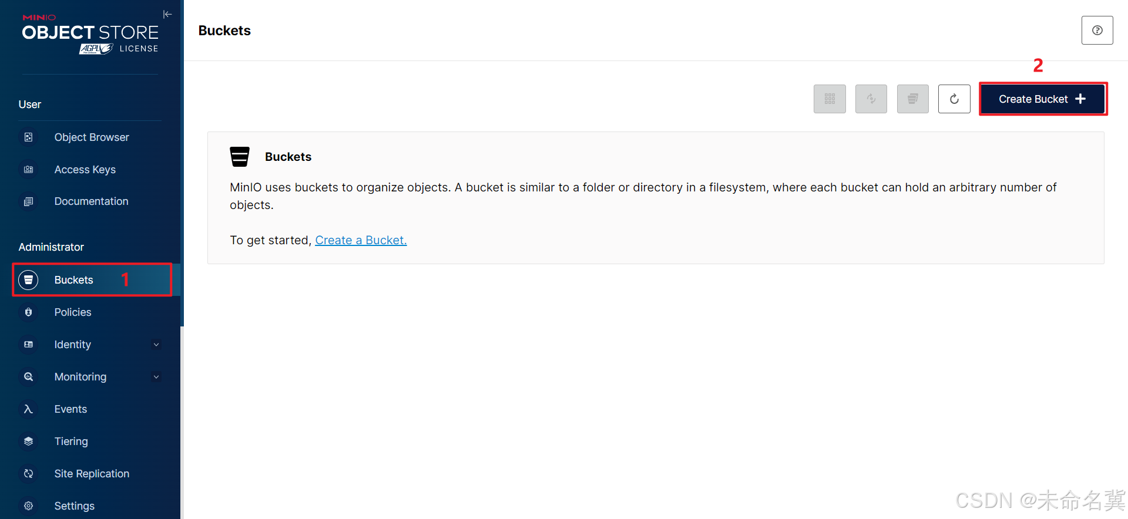Click the Buckets bucket icon in the sidebar
This screenshot has width=1128, height=519.
click(x=28, y=280)
